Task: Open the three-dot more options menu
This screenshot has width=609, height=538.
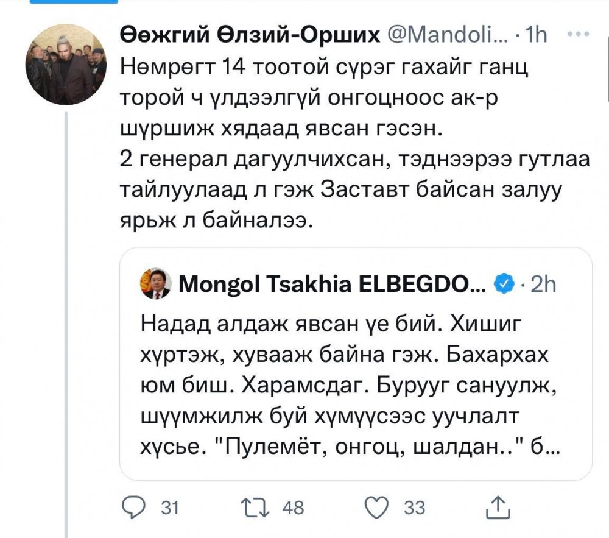Action: pos(579,34)
